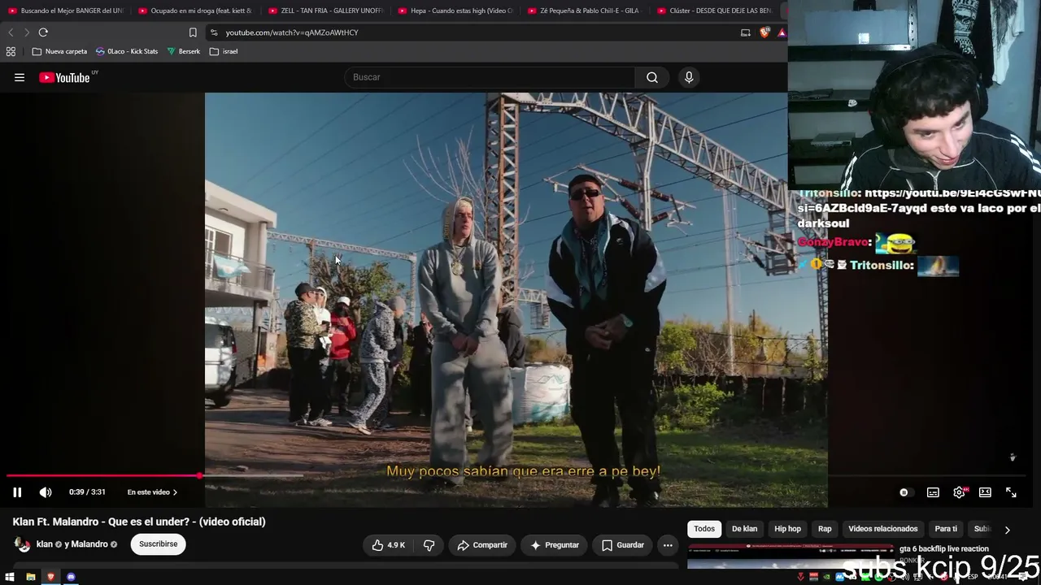Start voice search with microphone icon
This screenshot has width=1041, height=585.
click(x=689, y=77)
